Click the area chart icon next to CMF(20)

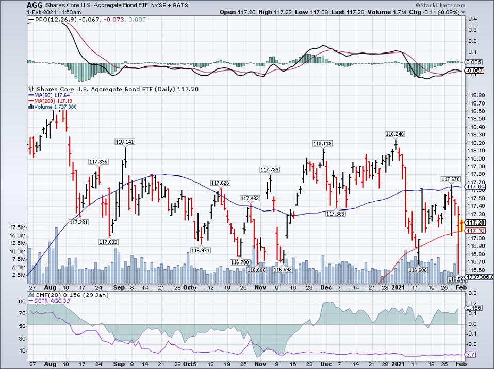click(x=31, y=295)
